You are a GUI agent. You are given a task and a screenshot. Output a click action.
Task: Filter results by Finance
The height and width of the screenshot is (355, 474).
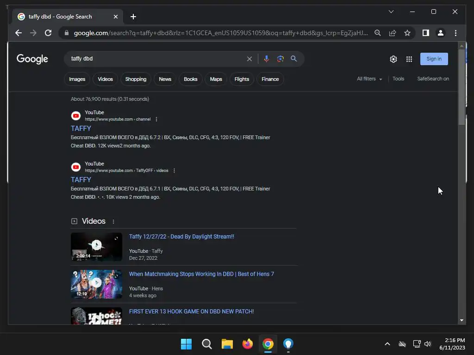tap(270, 79)
